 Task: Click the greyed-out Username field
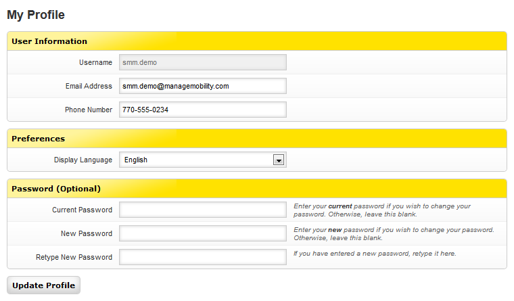click(x=203, y=62)
